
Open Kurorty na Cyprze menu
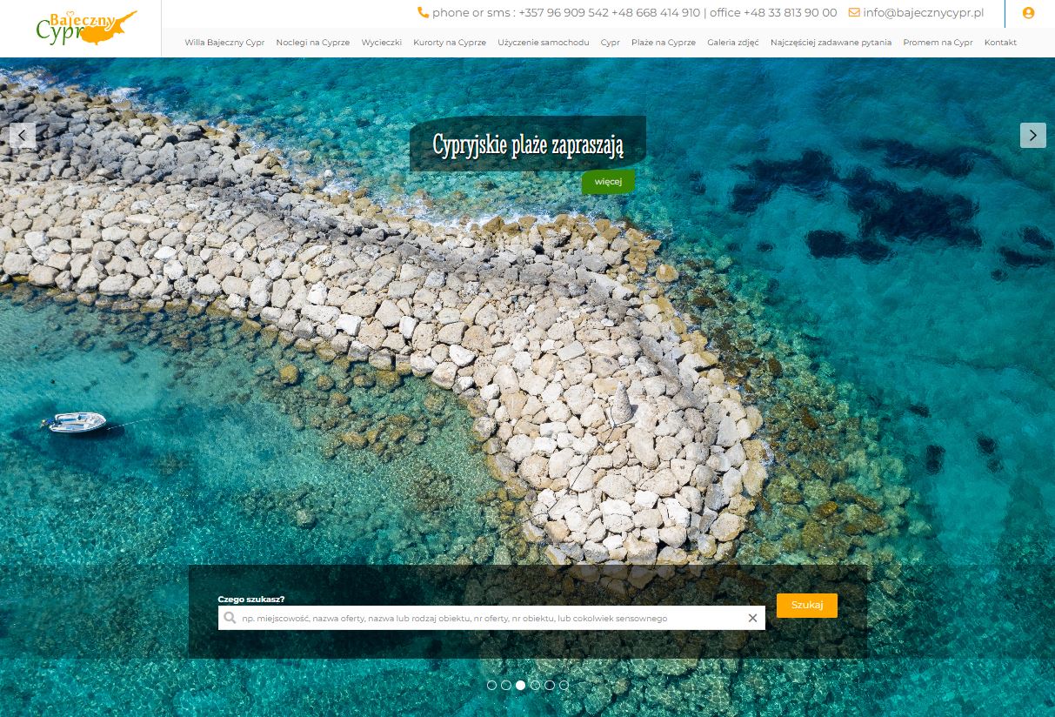(450, 42)
